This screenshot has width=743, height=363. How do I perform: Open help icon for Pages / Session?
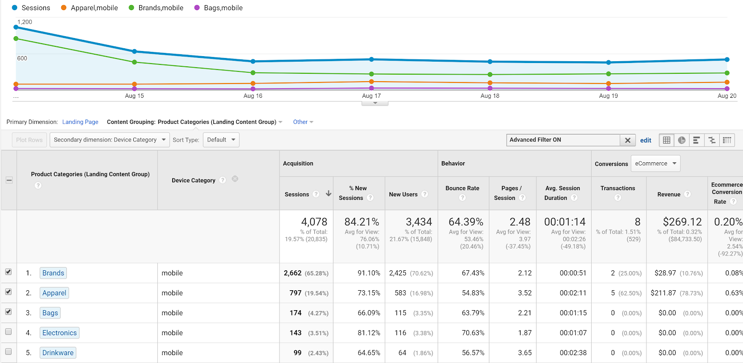522,197
